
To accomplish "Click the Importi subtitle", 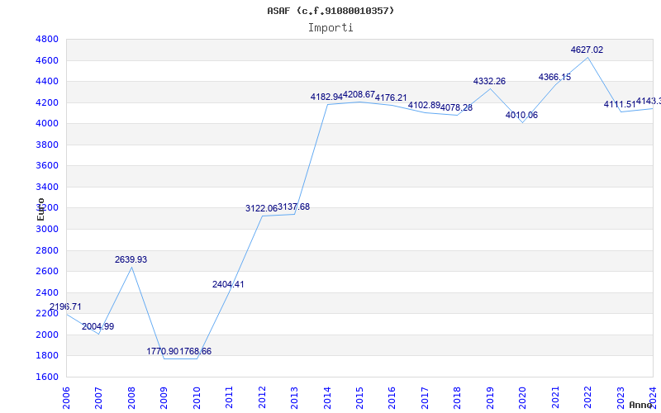I will [x=330, y=28].
